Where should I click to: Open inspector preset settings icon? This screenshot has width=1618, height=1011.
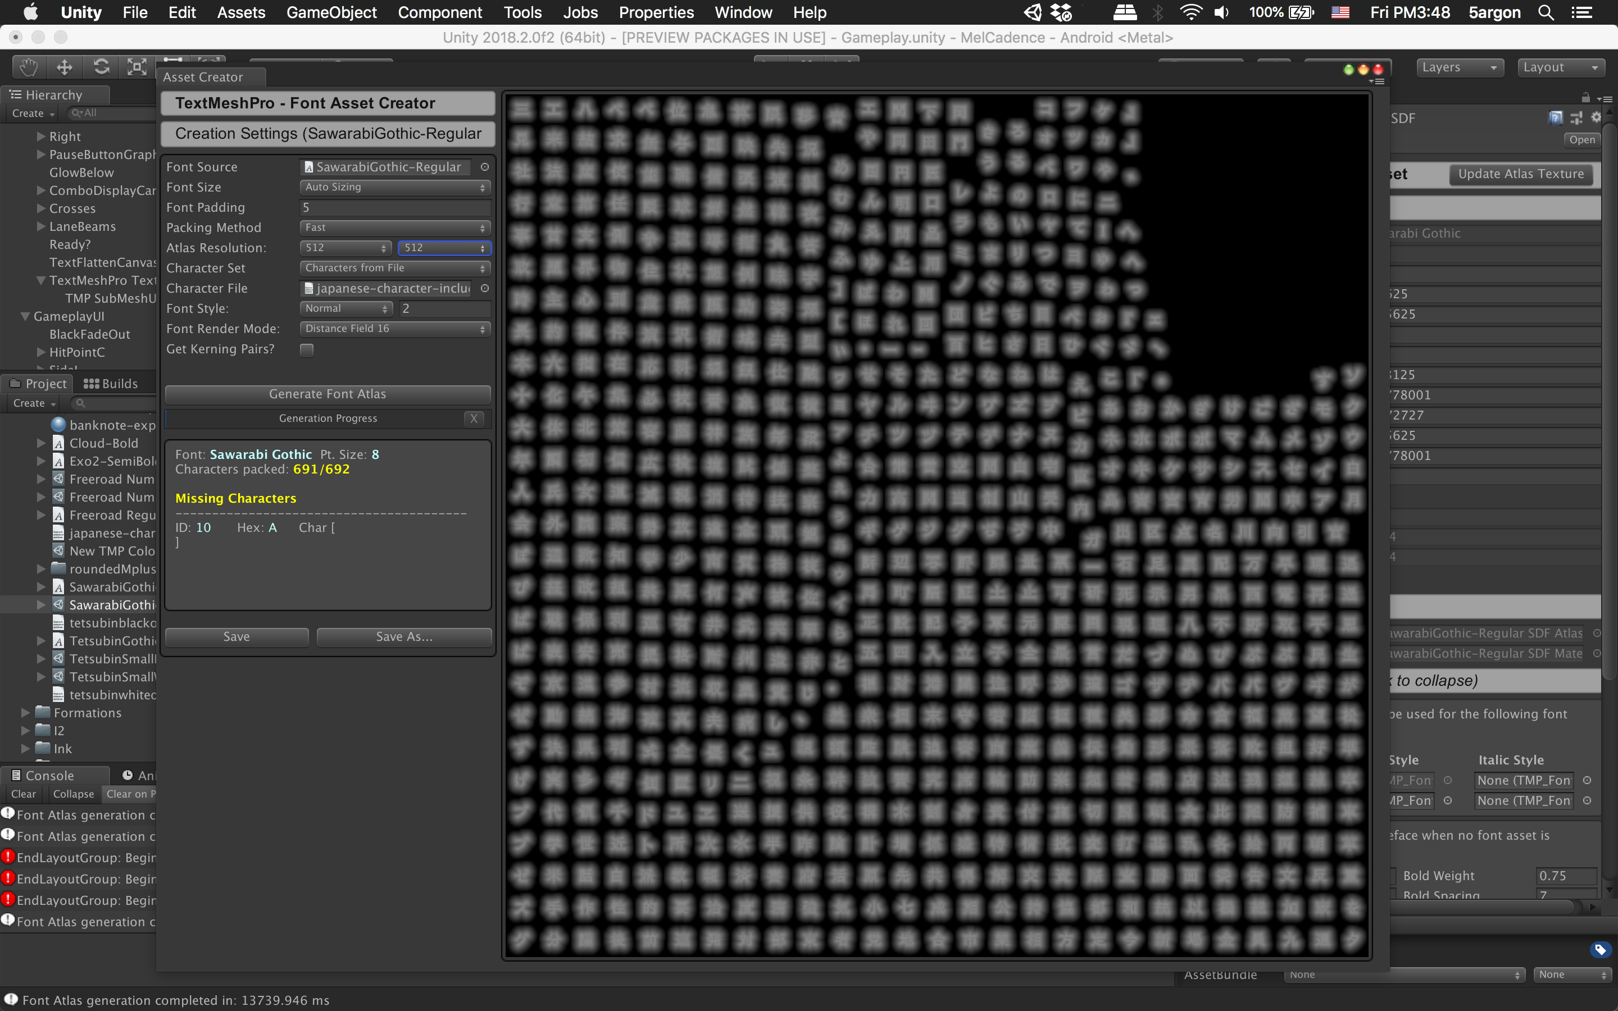click(1576, 119)
